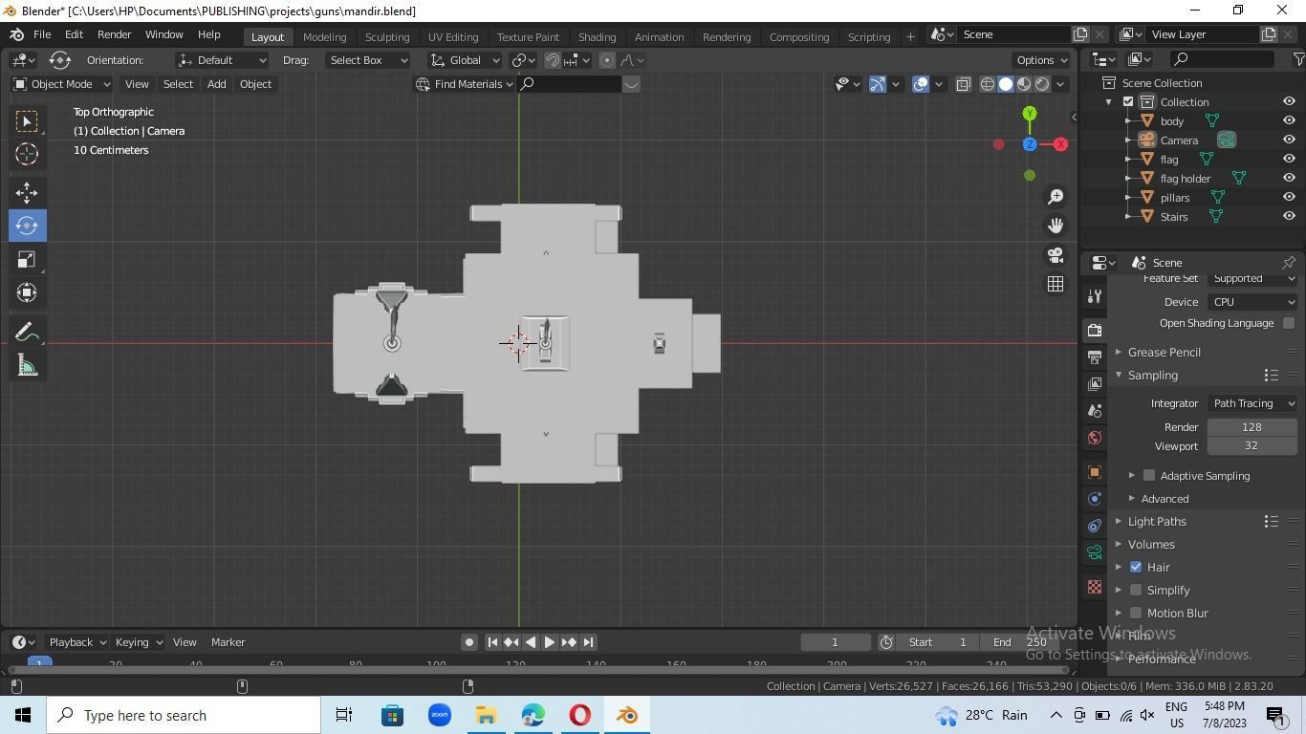Open the Active Tool settings tab

pyautogui.click(x=1095, y=295)
